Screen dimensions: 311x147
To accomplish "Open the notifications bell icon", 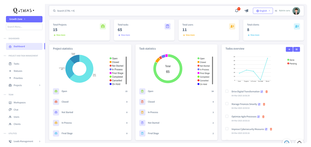I will tap(237, 11).
